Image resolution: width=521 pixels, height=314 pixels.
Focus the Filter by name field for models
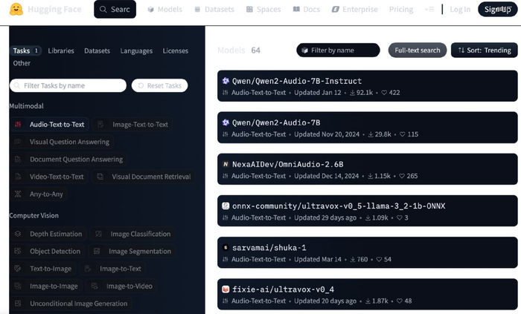coord(338,50)
